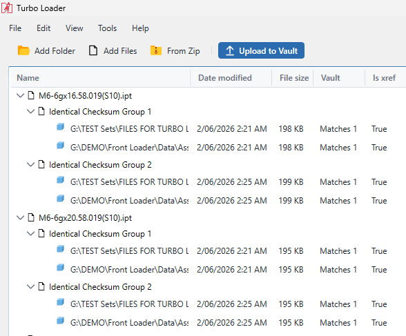Collapse Identical Checksum Group 2 under M6-6gx16
Image resolution: width=406 pixels, height=336 pixels.
[x=30, y=164]
